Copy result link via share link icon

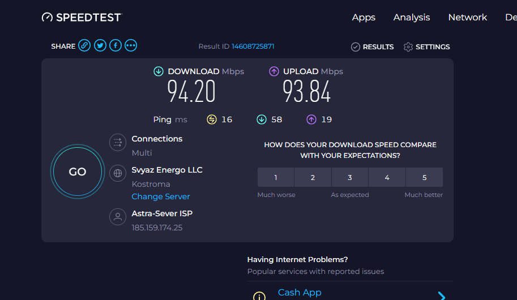tap(84, 45)
